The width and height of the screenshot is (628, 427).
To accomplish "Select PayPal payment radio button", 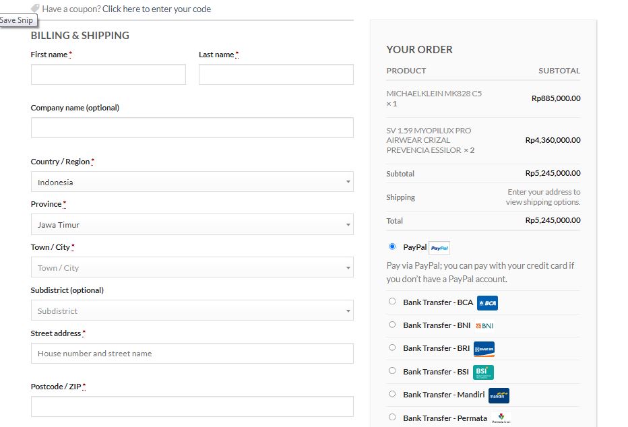I will tap(392, 247).
